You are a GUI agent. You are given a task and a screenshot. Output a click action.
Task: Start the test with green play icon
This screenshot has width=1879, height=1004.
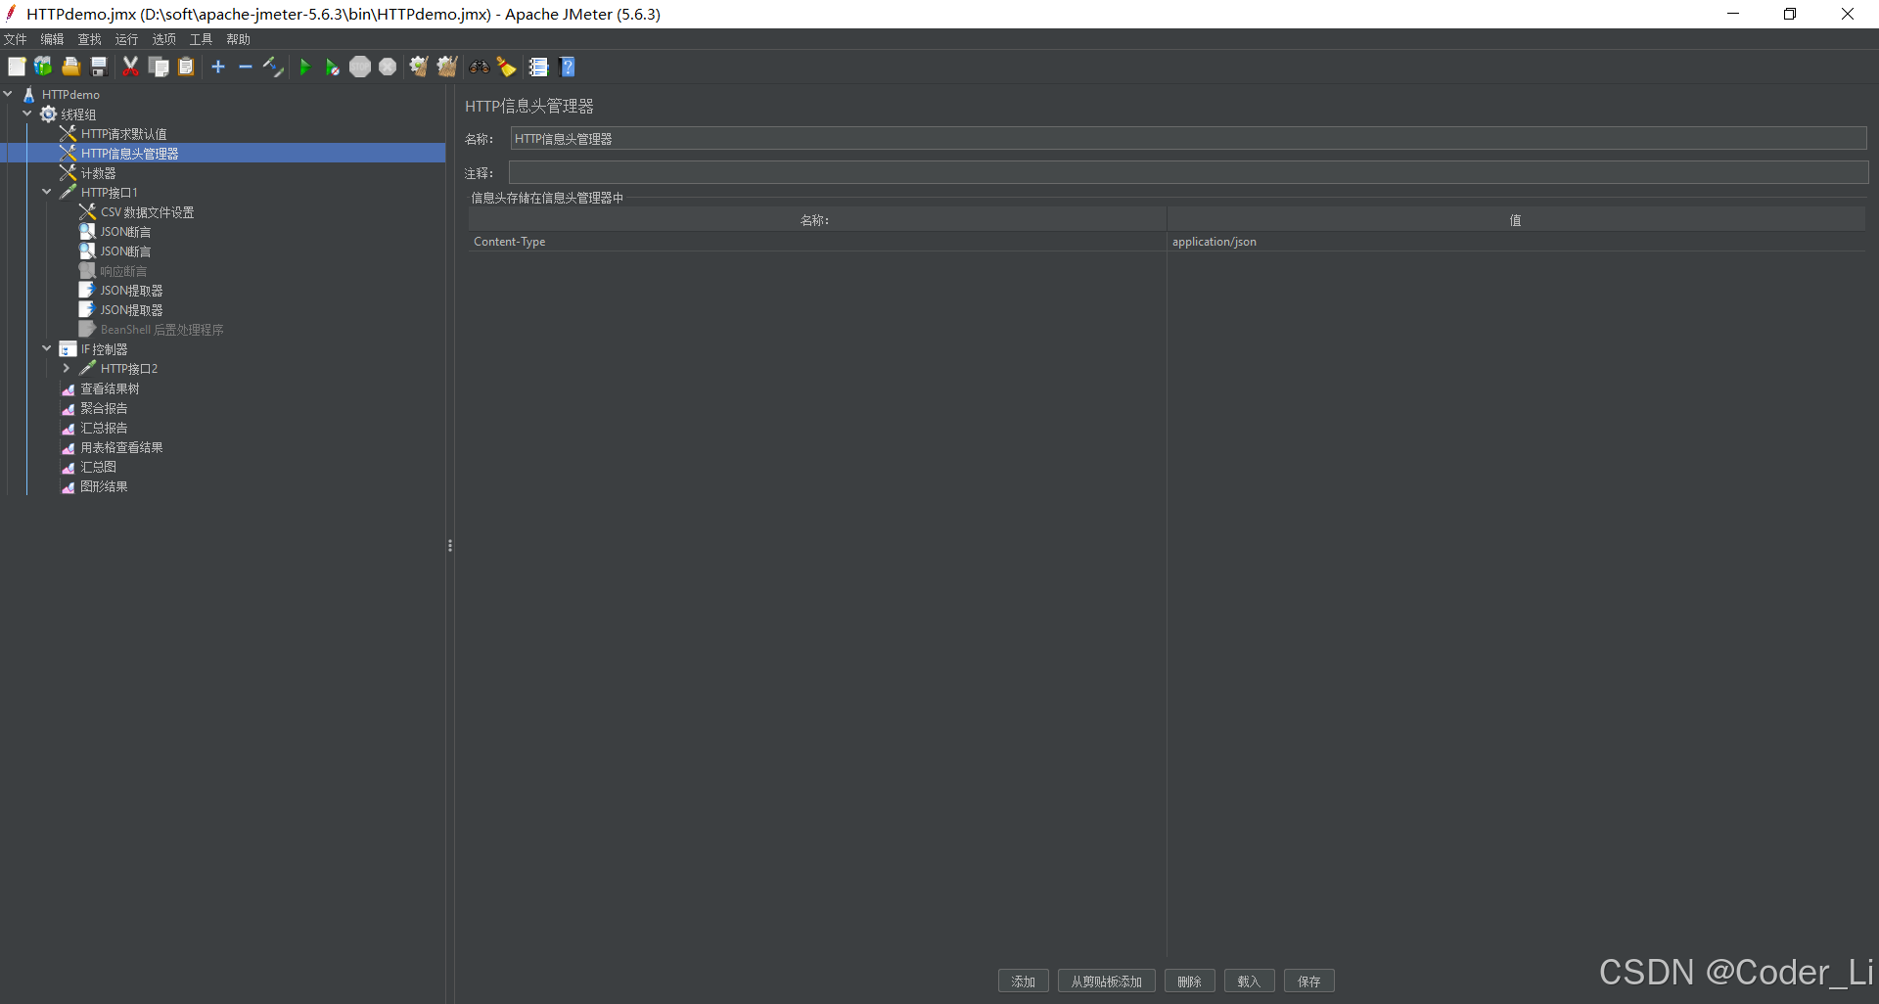305,67
